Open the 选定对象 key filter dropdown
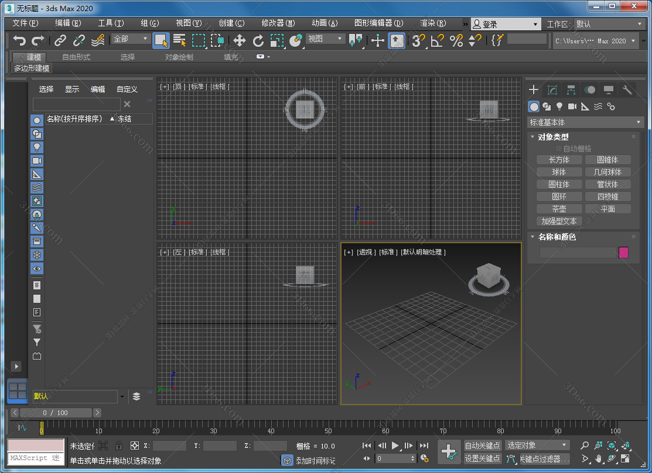The height and width of the screenshot is (473, 652). [537, 445]
